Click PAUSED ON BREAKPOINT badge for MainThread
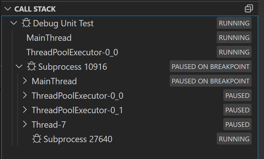Screen dimensions: 264x159 tap(210, 81)
